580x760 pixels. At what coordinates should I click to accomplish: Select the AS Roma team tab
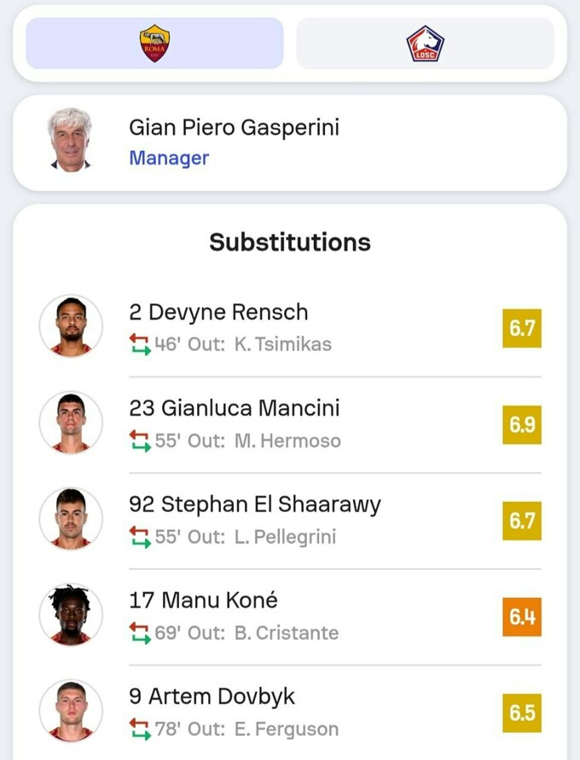(x=154, y=43)
